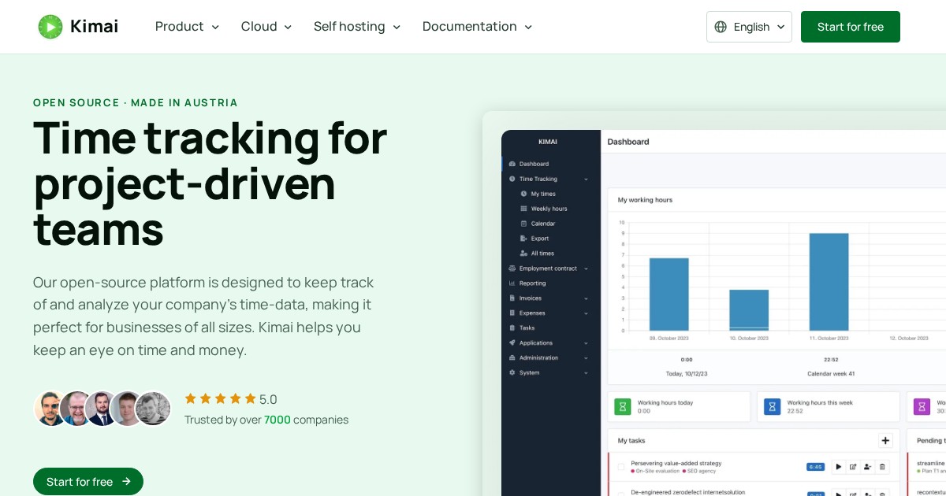Click the dashboard screenshot KIMAI sidebar title
The width and height of the screenshot is (946, 496).
(x=548, y=142)
